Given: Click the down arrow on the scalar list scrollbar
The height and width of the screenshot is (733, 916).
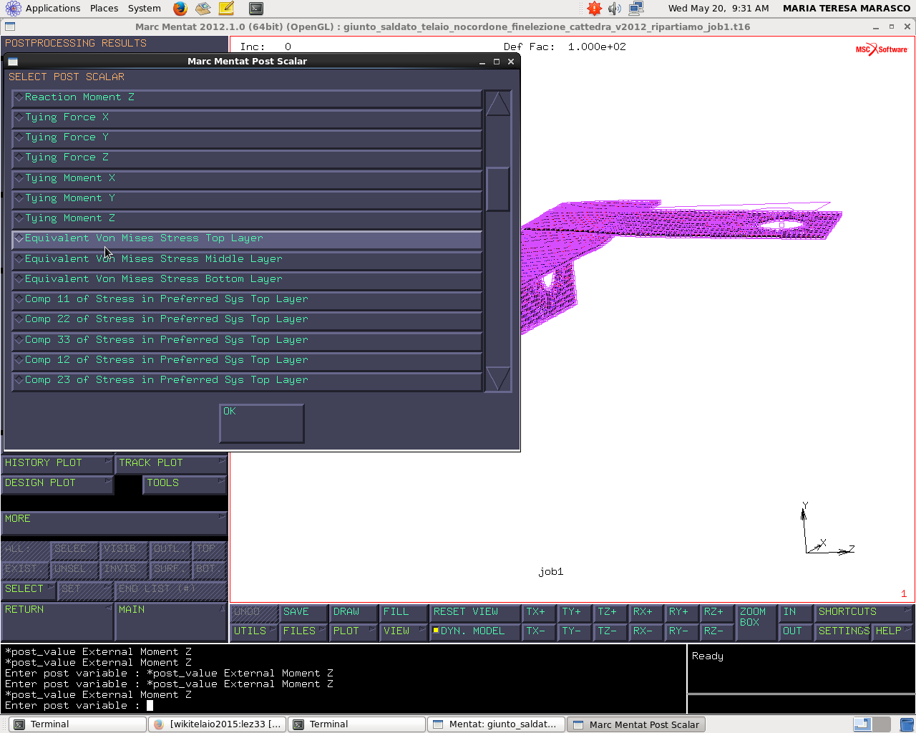Looking at the screenshot, I should (x=498, y=379).
